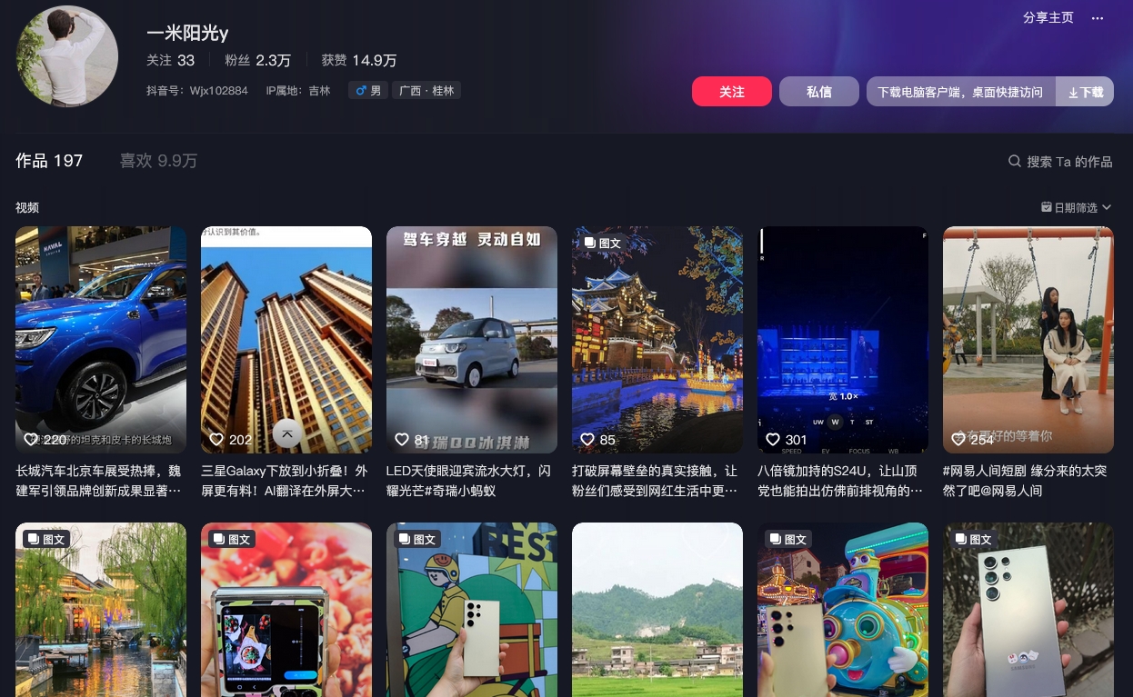Click the 广西 · 桂林 location tag

pyautogui.click(x=426, y=91)
